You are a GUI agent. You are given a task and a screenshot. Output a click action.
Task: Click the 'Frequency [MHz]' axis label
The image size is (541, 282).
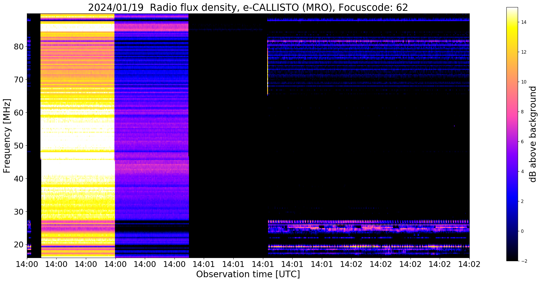[7, 136]
